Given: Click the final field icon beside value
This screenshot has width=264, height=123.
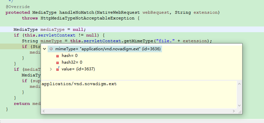Looking at the screenshot, I should coord(58,69).
